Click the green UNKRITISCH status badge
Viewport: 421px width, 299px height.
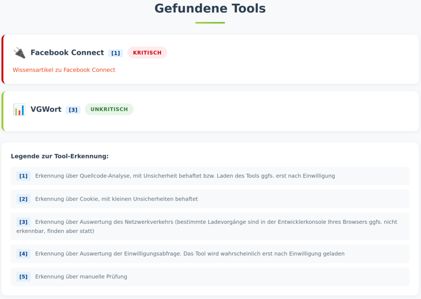[109, 110]
